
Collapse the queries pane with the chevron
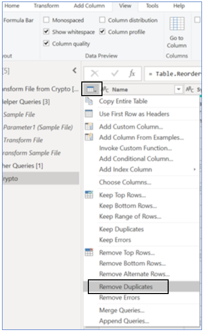coord(75,70)
